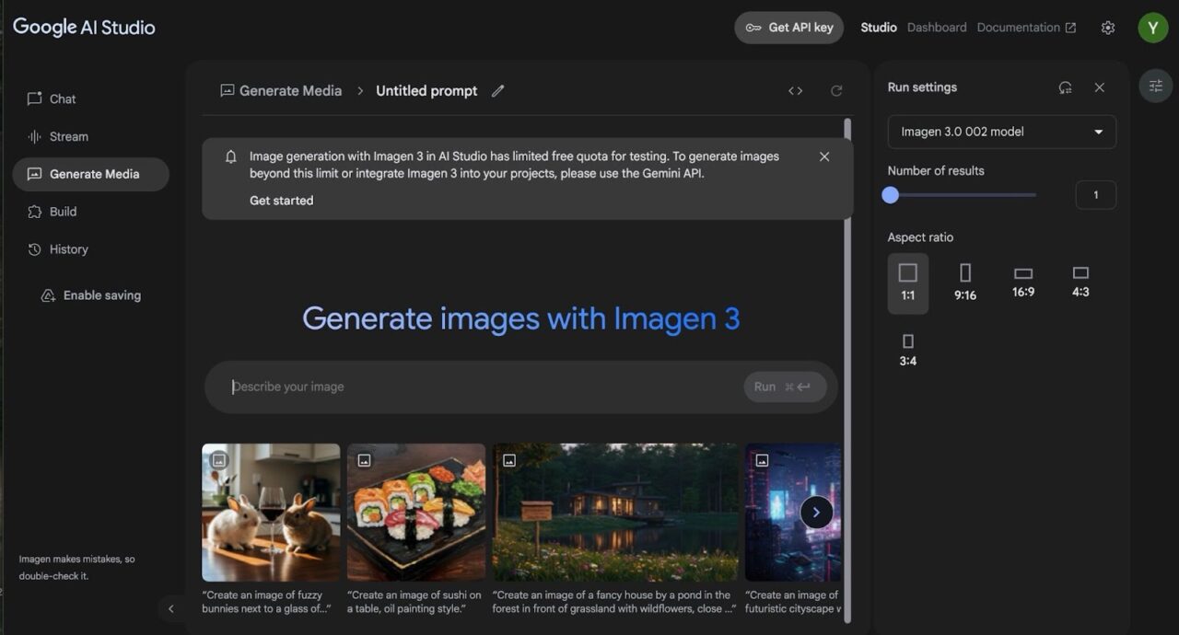
Task: Click the bell icon in the notification banner
Action: tap(231, 156)
